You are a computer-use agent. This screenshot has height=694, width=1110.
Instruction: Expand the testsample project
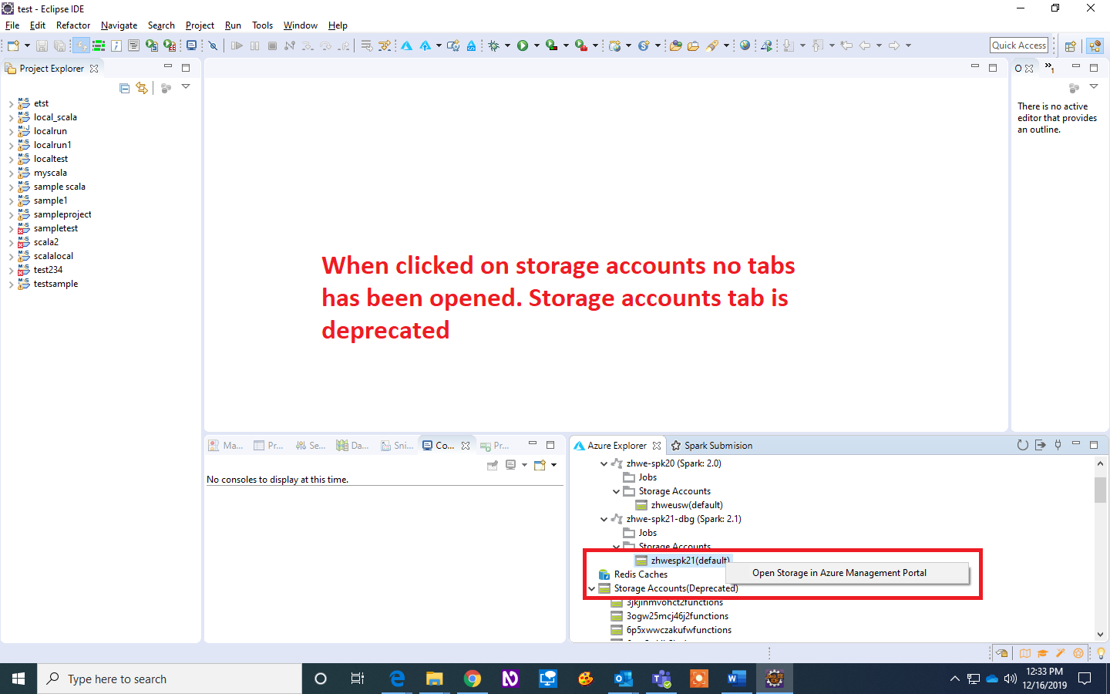pos(12,284)
